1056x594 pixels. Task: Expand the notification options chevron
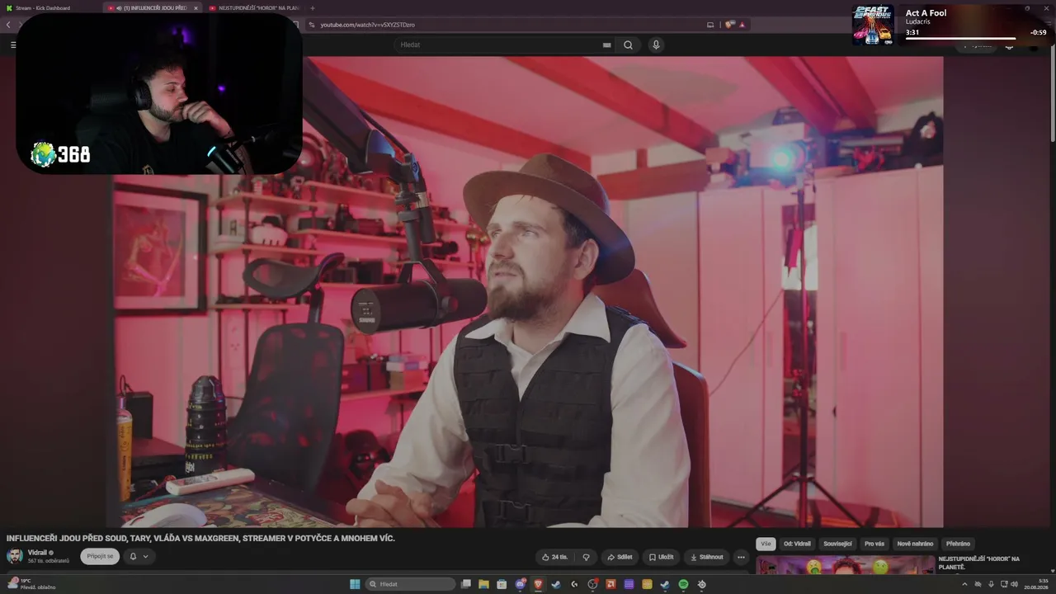point(146,557)
